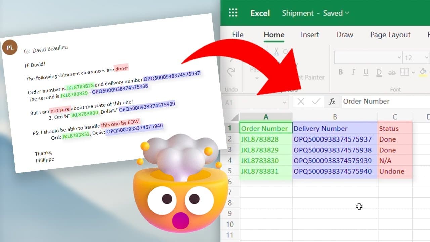Select cell 'OPQ5000938374575939' in the spreadsheet
Screen dimensions: 430x242
click(x=335, y=161)
